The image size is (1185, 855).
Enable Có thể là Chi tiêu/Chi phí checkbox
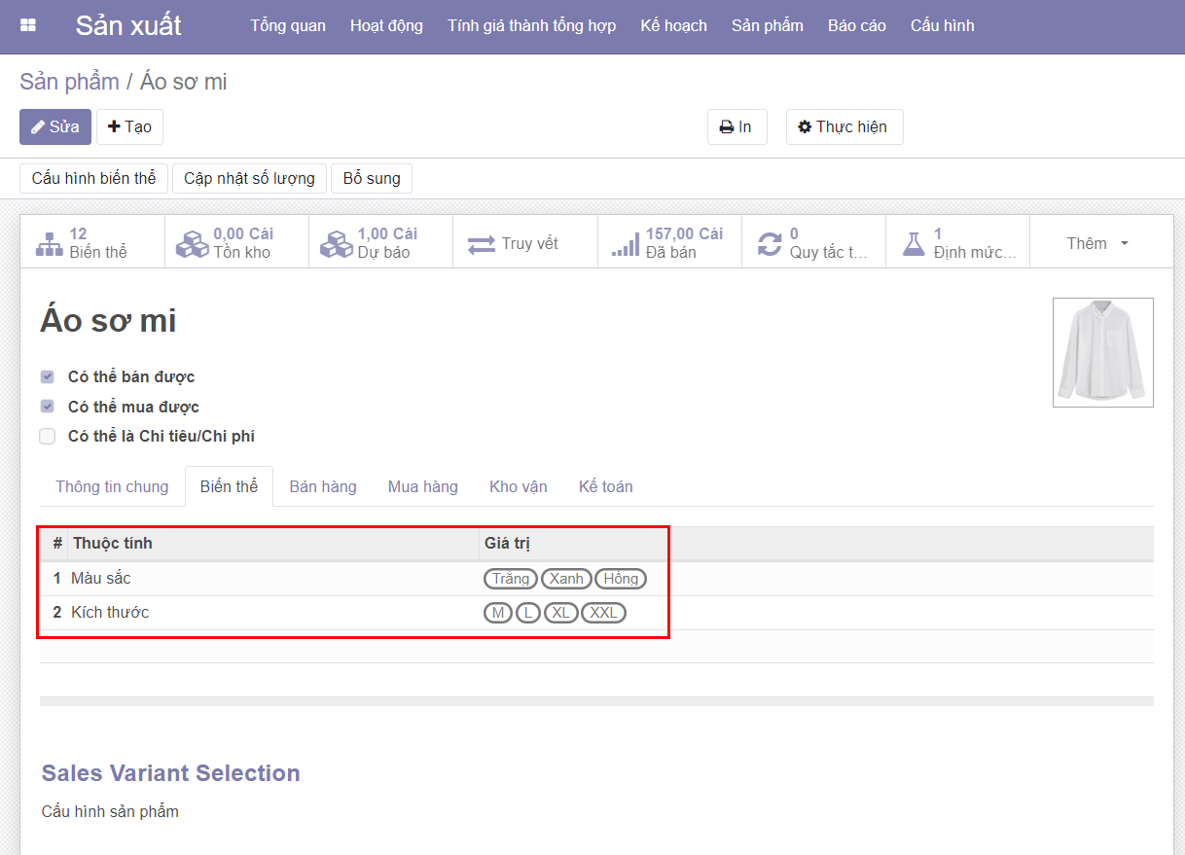pyautogui.click(x=48, y=437)
